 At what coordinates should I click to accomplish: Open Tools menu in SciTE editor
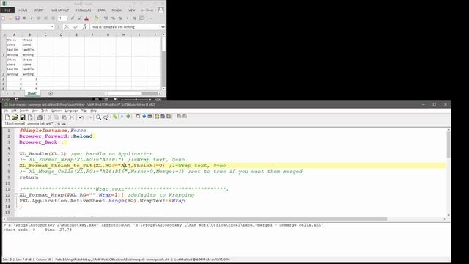[45, 111]
